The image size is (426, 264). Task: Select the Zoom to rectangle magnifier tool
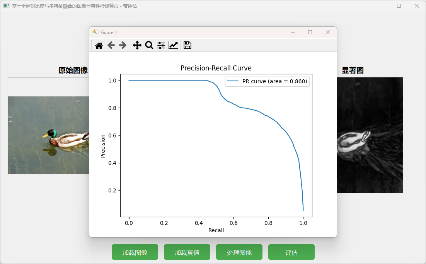149,45
